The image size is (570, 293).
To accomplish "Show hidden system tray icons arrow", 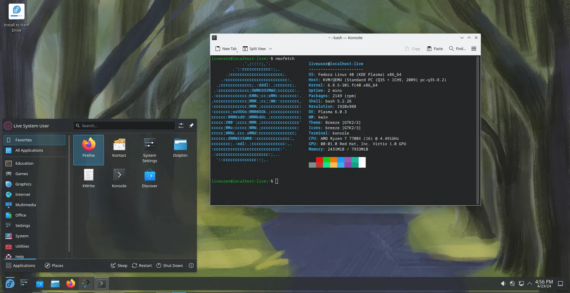I will (x=530, y=284).
